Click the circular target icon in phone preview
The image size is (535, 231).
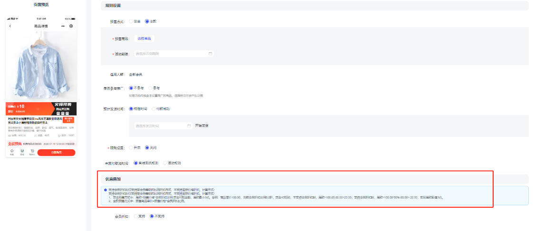point(71,26)
